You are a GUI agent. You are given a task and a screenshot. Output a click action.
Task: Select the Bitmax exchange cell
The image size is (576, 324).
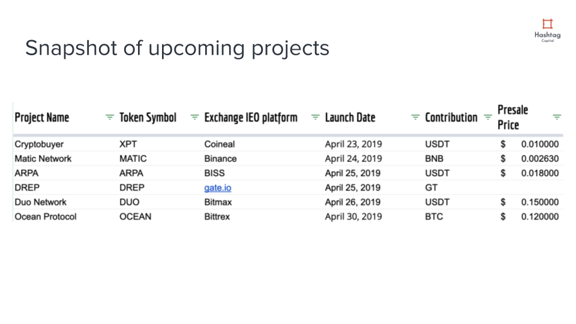(x=218, y=202)
